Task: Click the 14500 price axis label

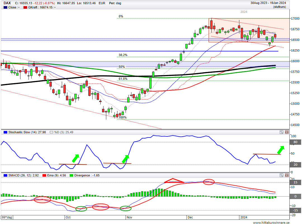Action: 295,125
